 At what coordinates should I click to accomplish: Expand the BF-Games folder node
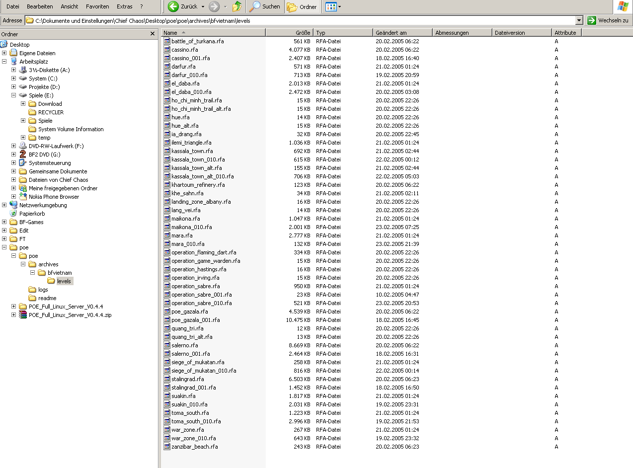coord(4,222)
